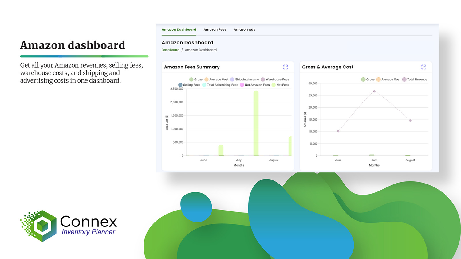
Task: Toggle Average Cost in Gross & Average Cost legend
Action: (388, 79)
